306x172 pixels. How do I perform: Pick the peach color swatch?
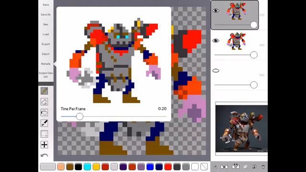61,167
